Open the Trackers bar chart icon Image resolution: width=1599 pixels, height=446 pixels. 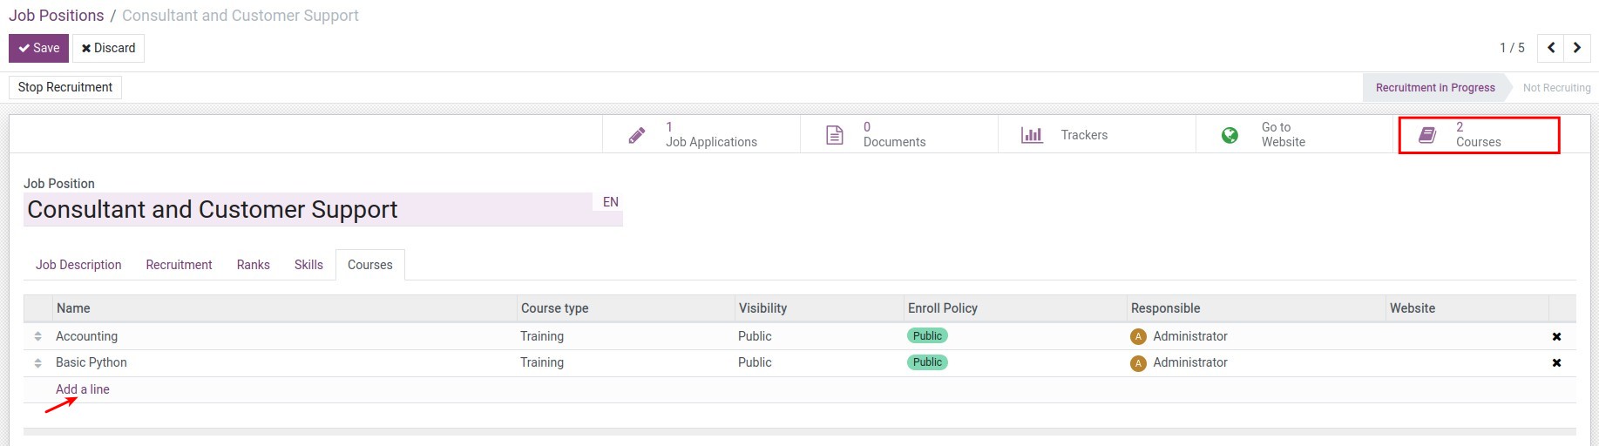point(1032,135)
